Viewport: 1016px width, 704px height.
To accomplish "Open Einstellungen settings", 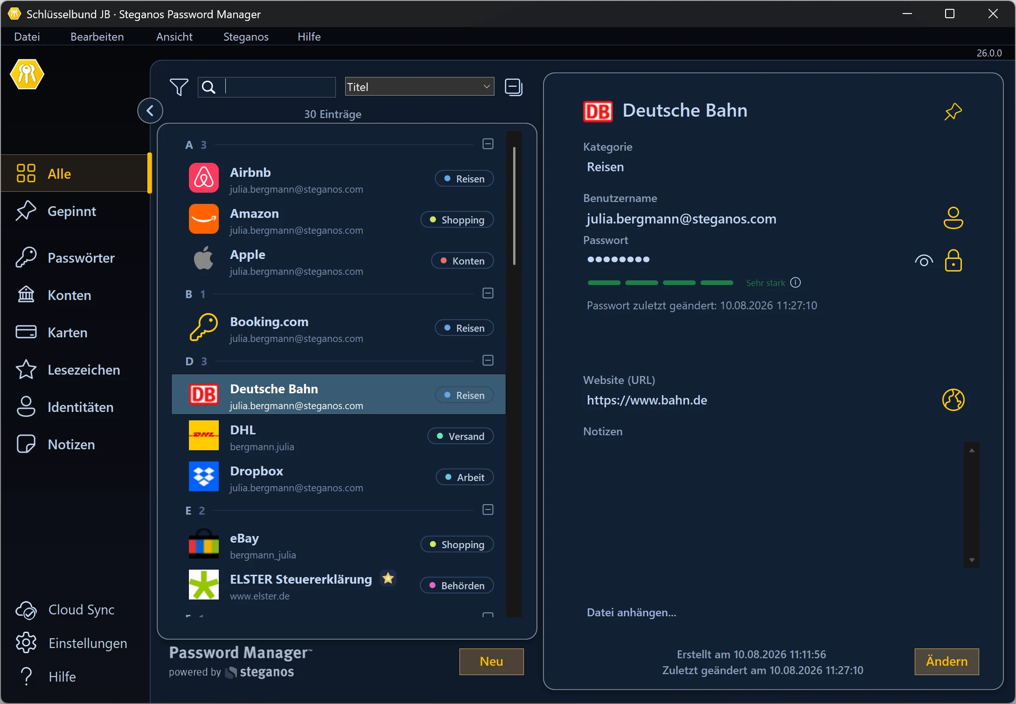I will [x=71, y=643].
